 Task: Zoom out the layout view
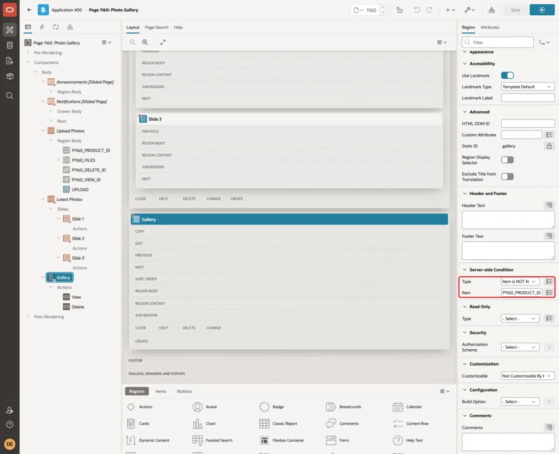(133, 42)
